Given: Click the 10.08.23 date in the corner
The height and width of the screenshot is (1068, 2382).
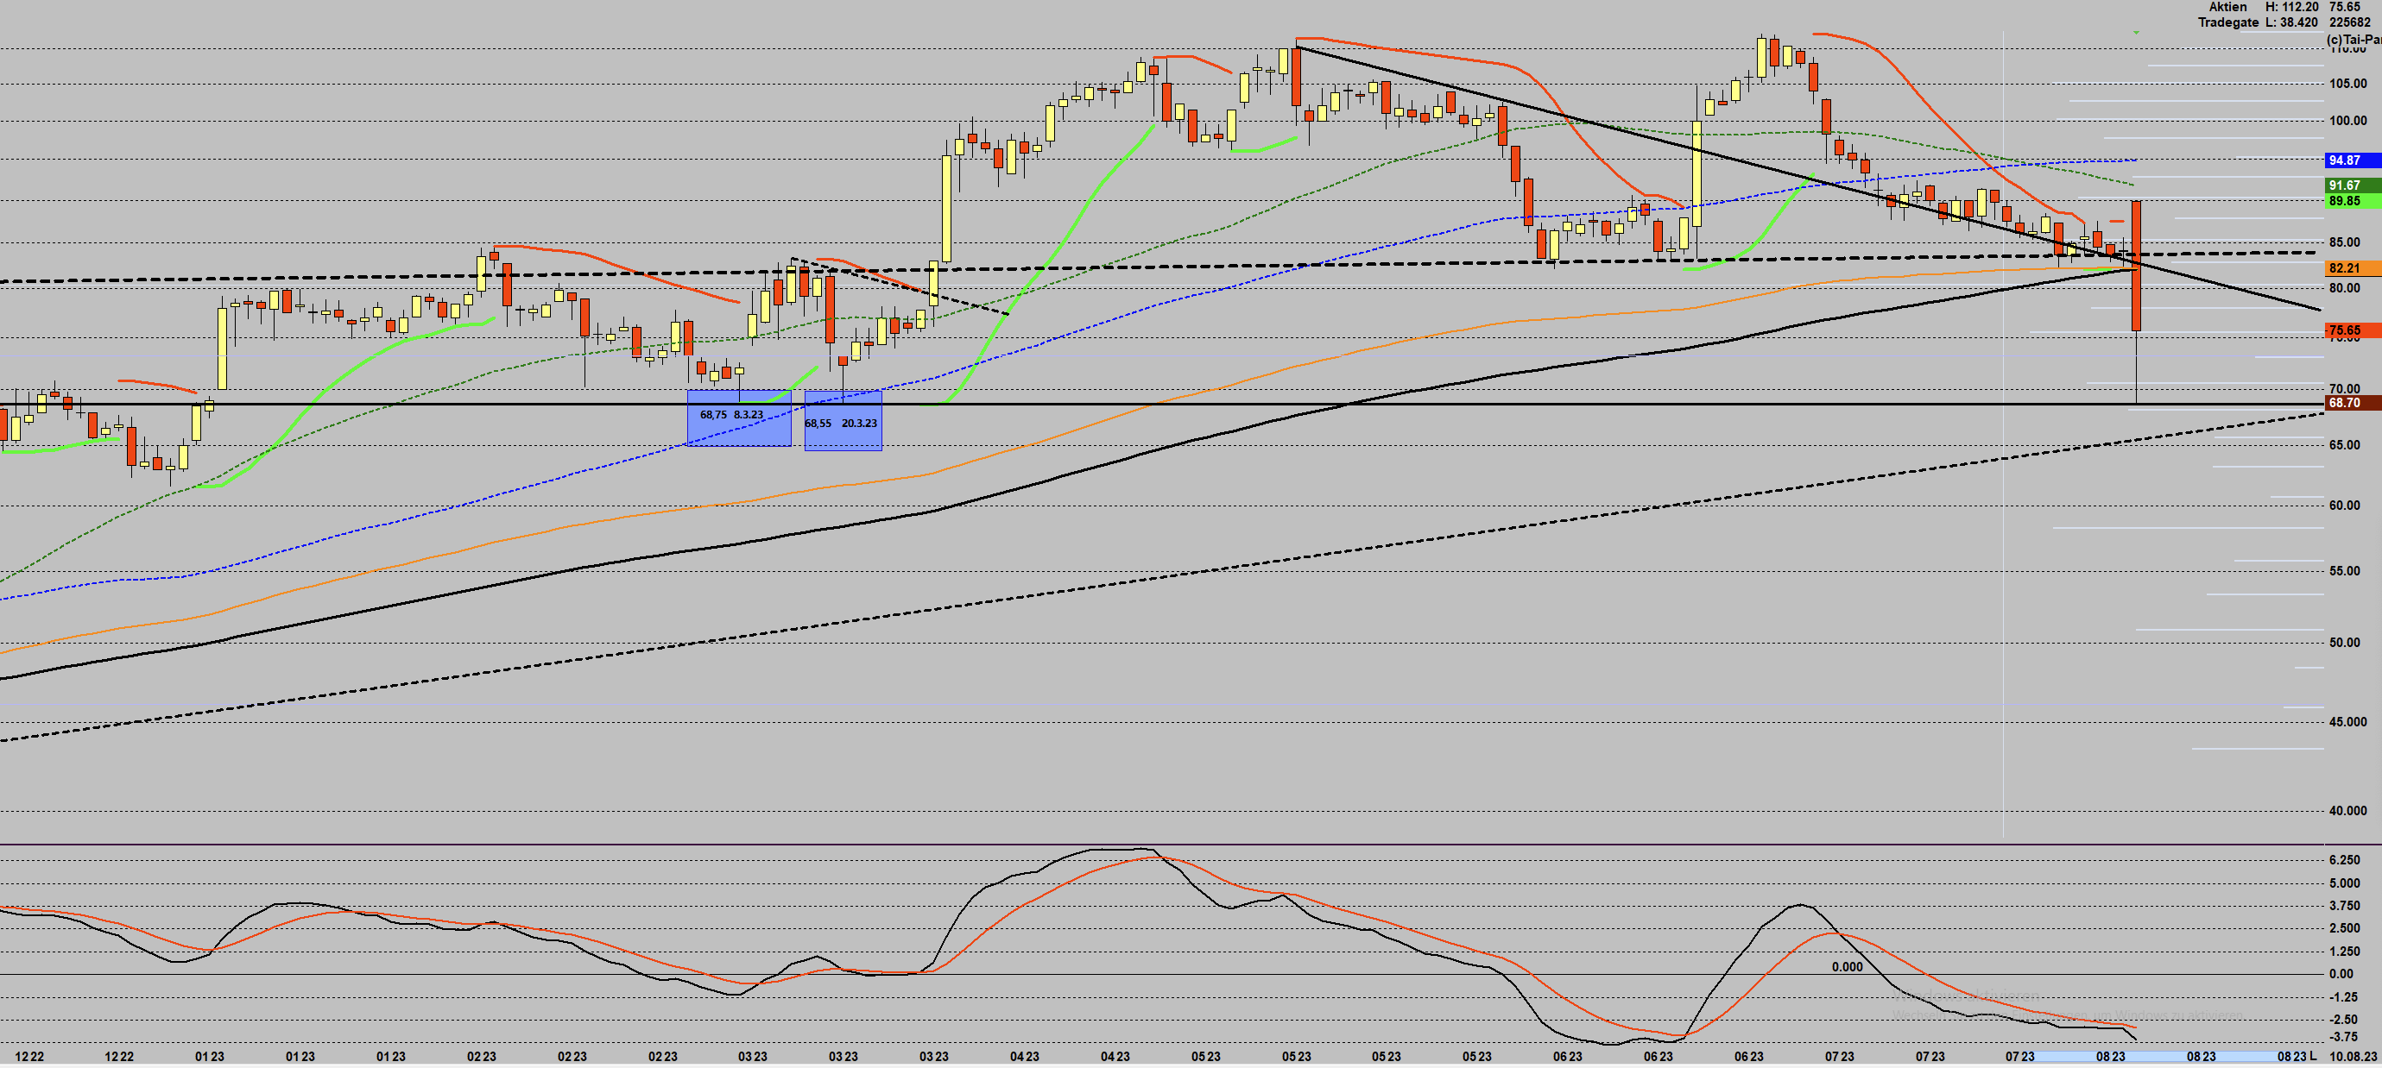Looking at the screenshot, I should pyautogui.click(x=2353, y=1056).
